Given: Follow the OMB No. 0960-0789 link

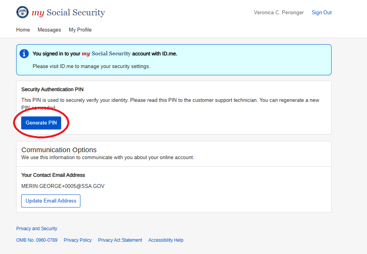Looking at the screenshot, I should [37, 240].
